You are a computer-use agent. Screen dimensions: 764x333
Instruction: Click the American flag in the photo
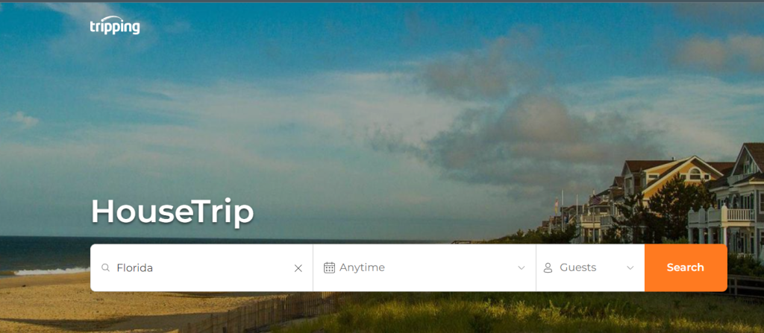point(595,199)
